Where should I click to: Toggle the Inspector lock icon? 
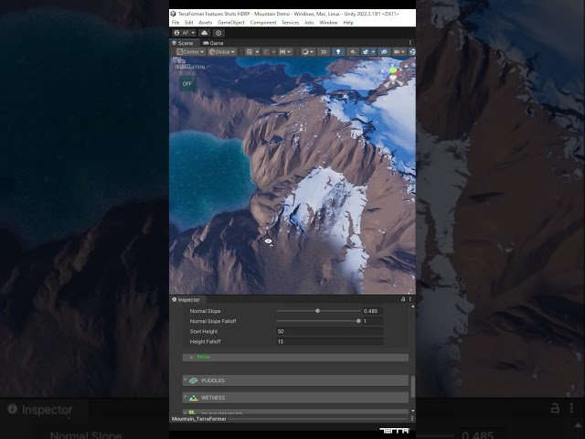(403, 299)
